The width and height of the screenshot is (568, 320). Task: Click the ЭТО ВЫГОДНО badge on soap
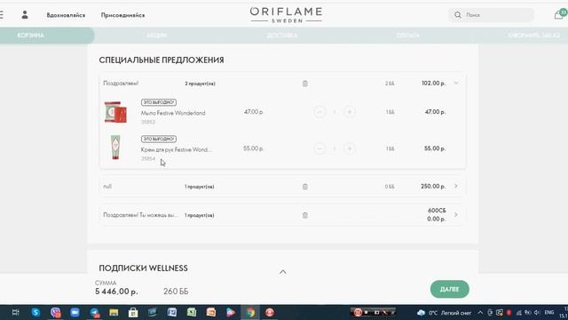pyautogui.click(x=159, y=102)
